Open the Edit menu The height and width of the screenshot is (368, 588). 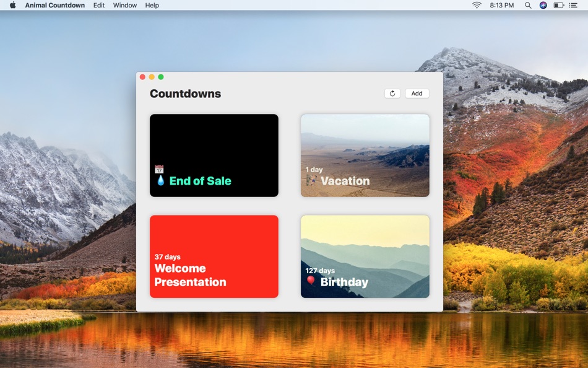coord(99,5)
